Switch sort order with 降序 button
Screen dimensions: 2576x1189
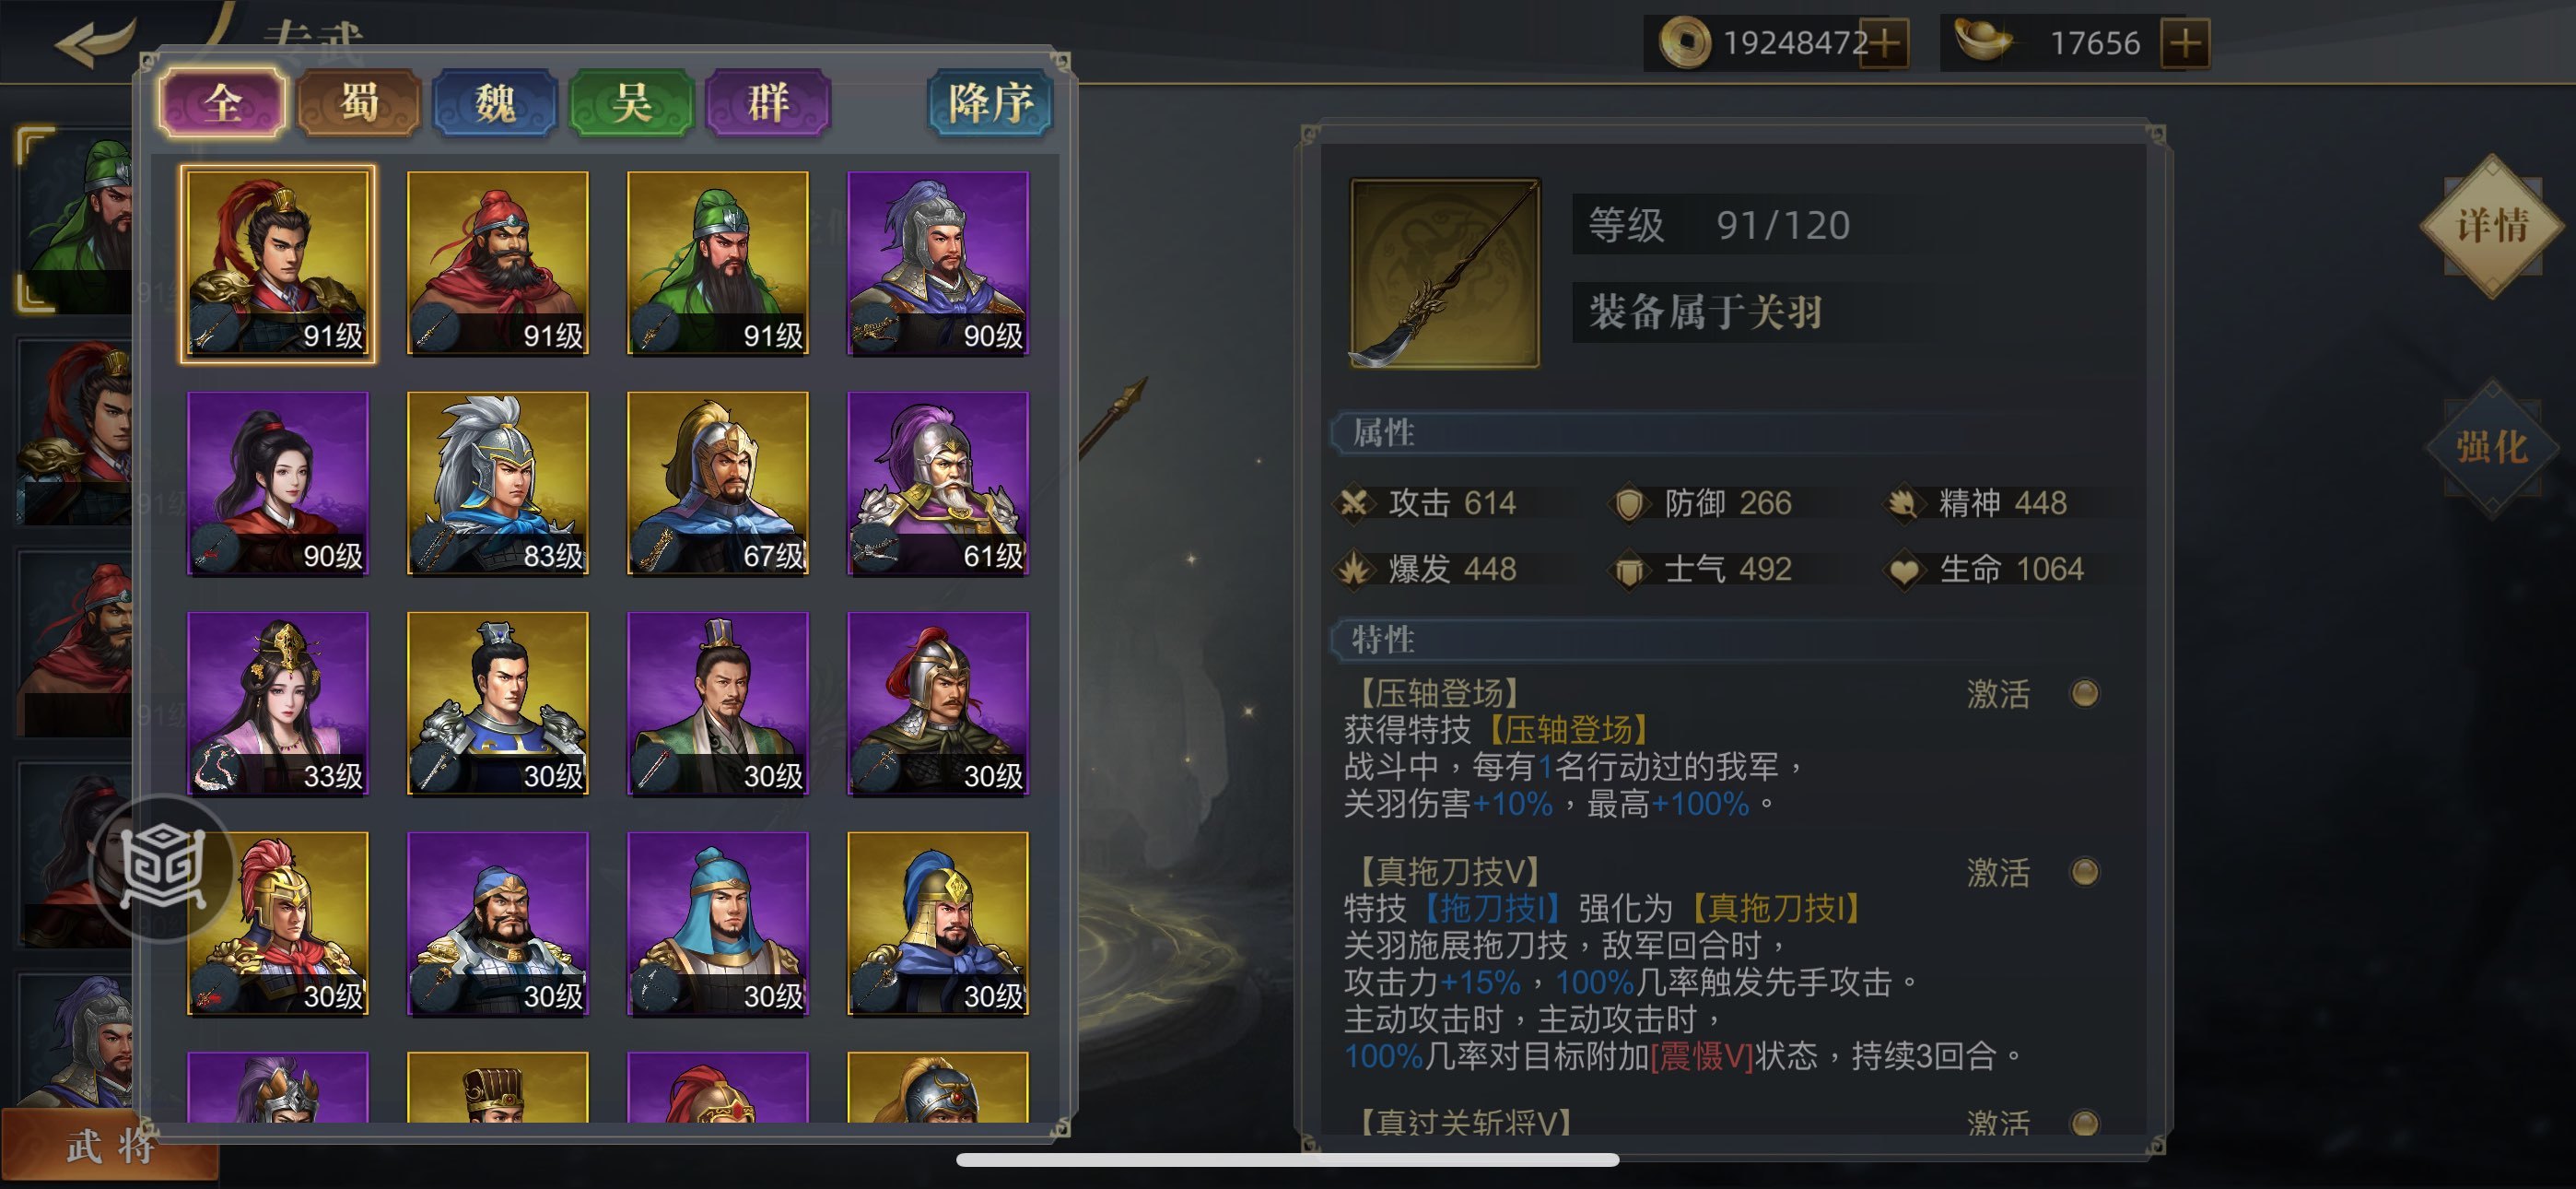(989, 102)
